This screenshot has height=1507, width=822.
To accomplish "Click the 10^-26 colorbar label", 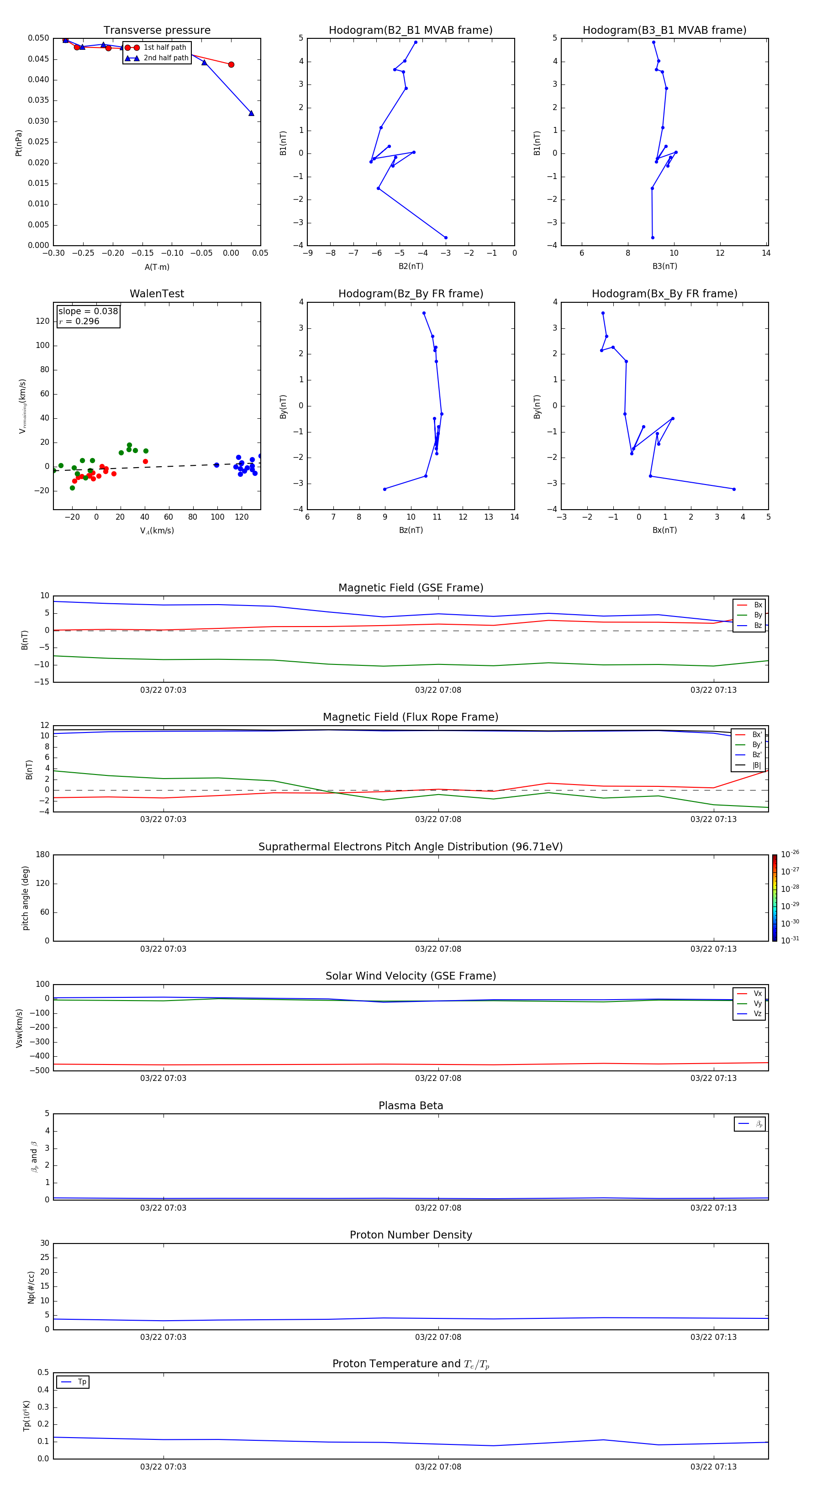I will pos(790,854).
